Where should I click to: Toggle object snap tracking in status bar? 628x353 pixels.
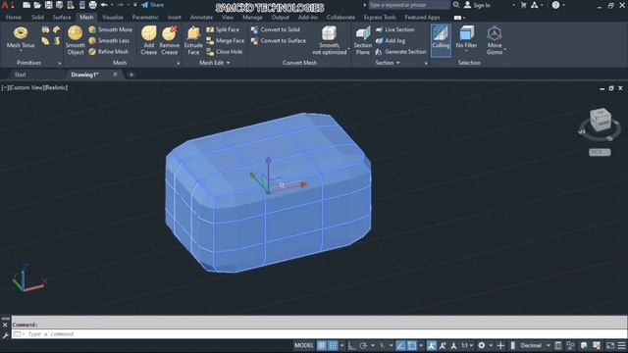point(400,345)
